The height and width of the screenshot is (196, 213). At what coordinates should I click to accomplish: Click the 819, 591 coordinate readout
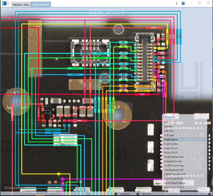tap(147, 194)
